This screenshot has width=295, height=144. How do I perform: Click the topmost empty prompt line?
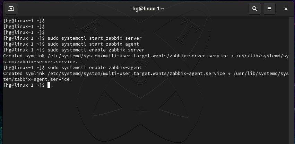[24, 21]
